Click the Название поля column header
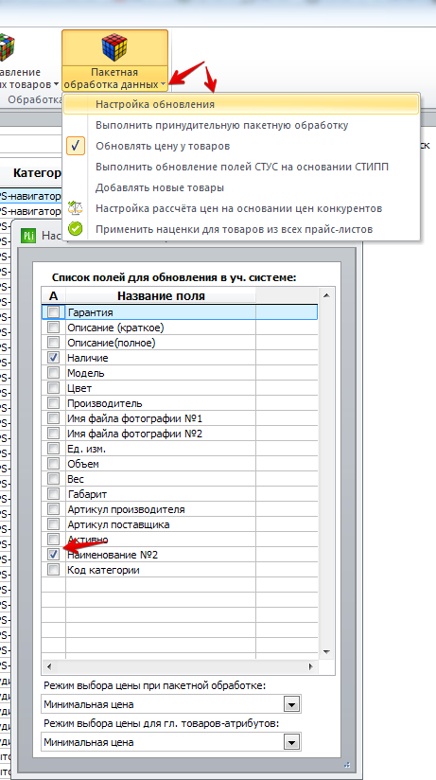The image size is (436, 780). tap(161, 296)
